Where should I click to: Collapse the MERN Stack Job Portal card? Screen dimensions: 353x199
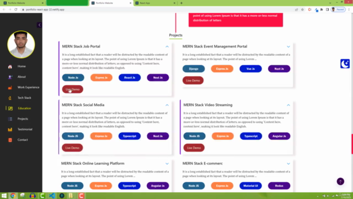point(167,46)
